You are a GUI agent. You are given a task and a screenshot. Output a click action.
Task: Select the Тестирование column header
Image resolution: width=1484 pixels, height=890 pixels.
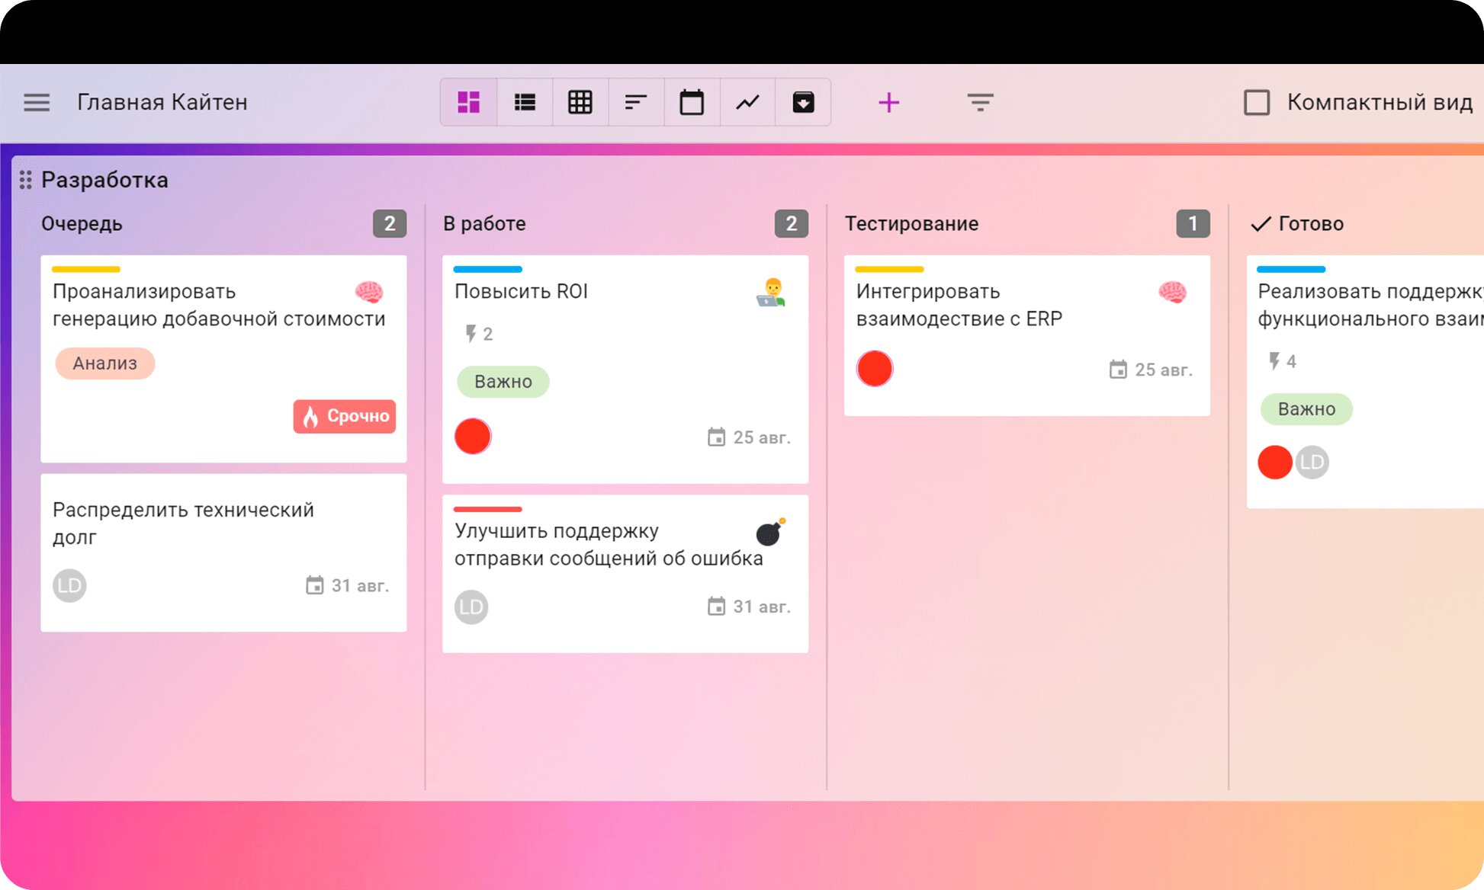(911, 223)
